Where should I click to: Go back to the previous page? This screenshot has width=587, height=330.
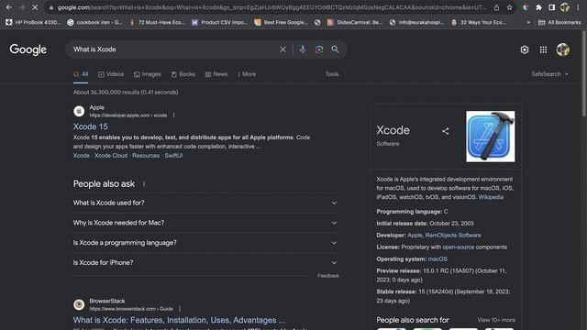(x=8, y=7)
